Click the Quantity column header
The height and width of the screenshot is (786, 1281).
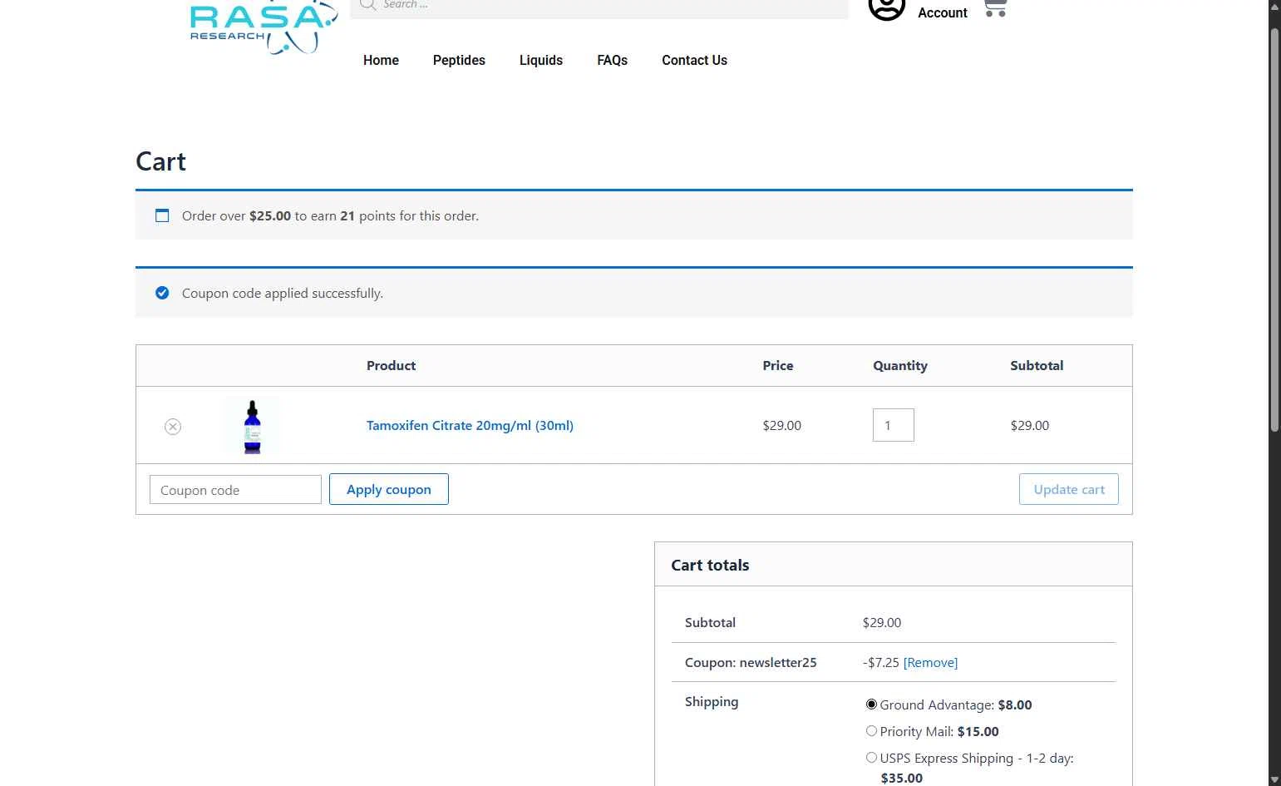click(x=900, y=365)
